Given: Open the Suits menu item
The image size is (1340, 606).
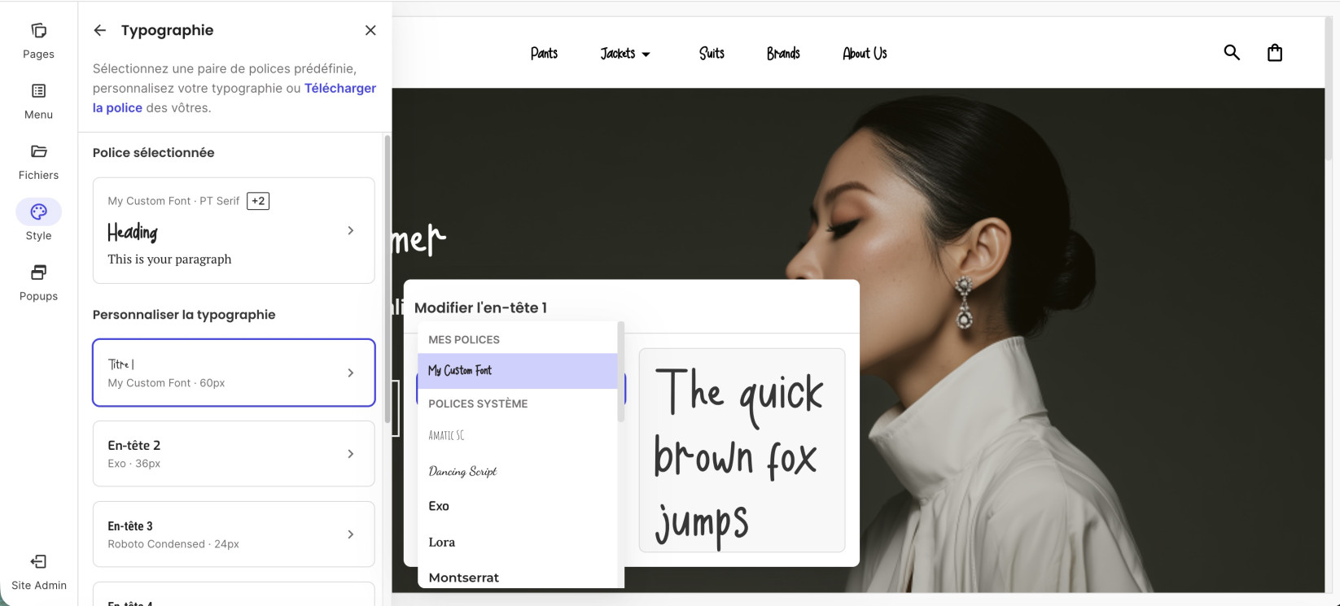Looking at the screenshot, I should click(712, 54).
